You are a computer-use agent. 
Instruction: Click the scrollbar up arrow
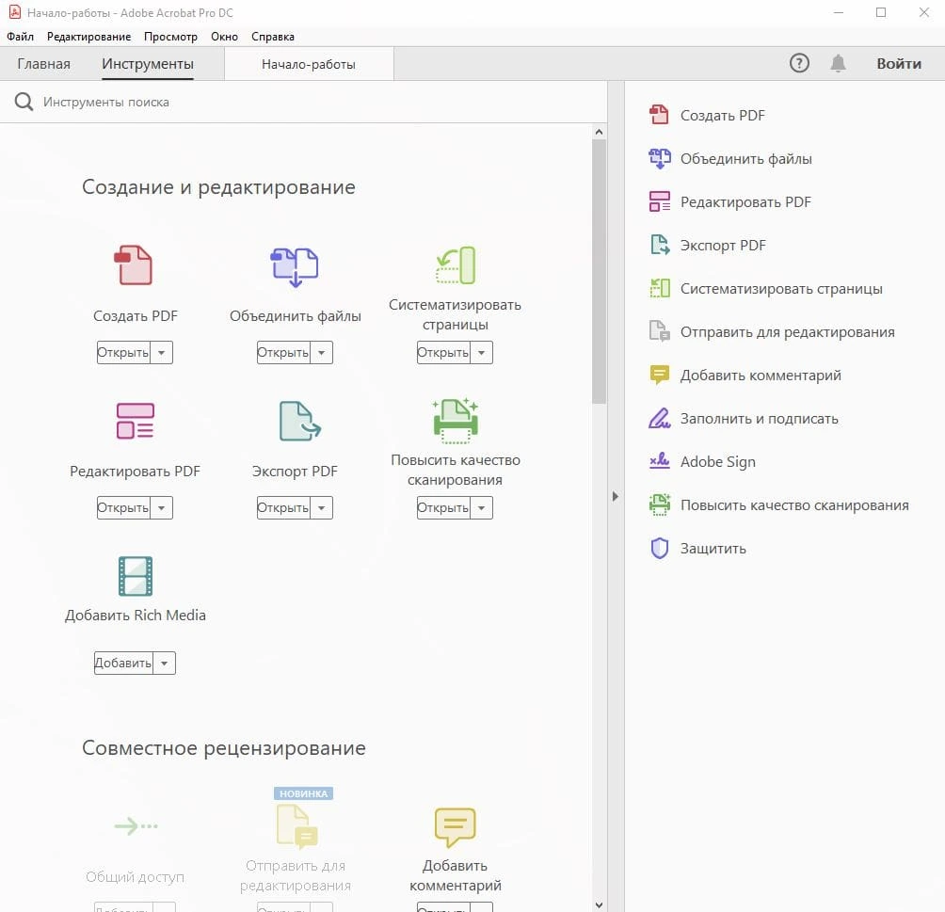click(599, 132)
